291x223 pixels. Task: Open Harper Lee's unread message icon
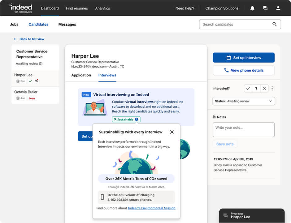coord(37,81)
